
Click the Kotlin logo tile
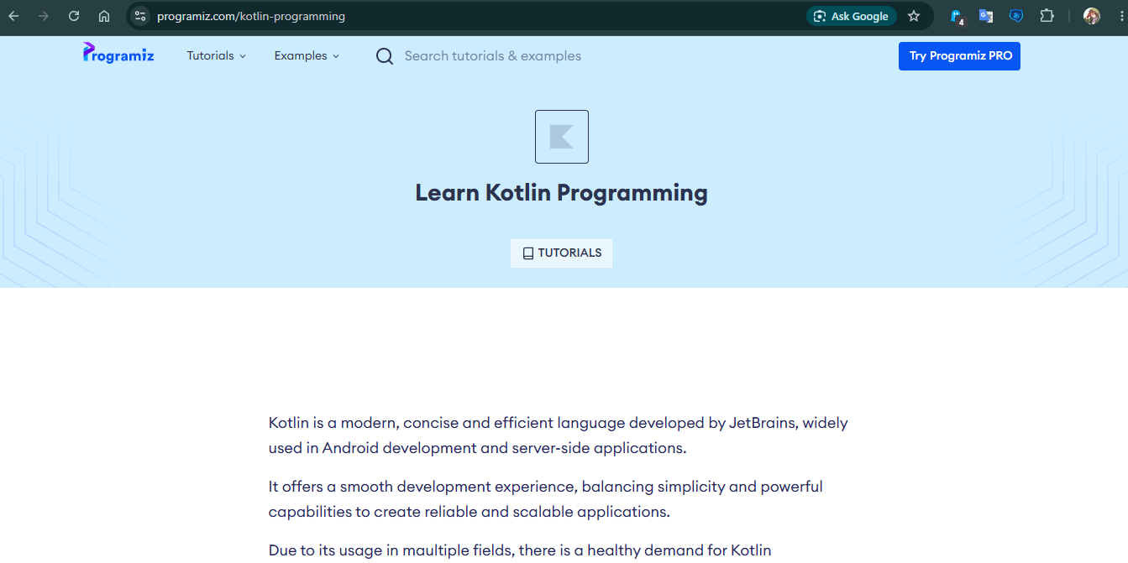(562, 137)
